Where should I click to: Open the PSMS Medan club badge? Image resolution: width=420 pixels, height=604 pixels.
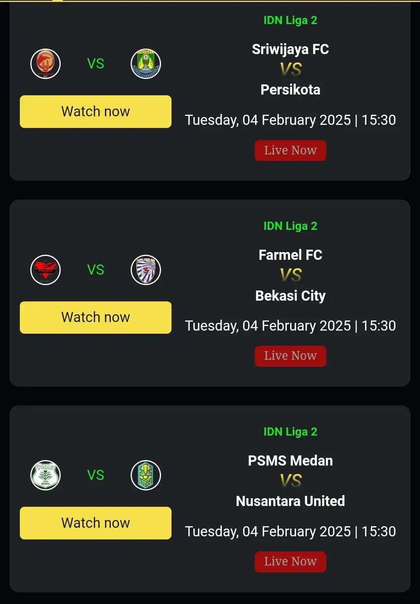(x=45, y=475)
